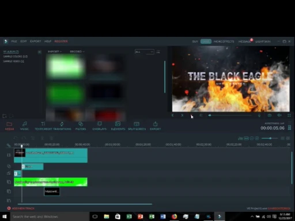Click the red Register link

(61, 41)
